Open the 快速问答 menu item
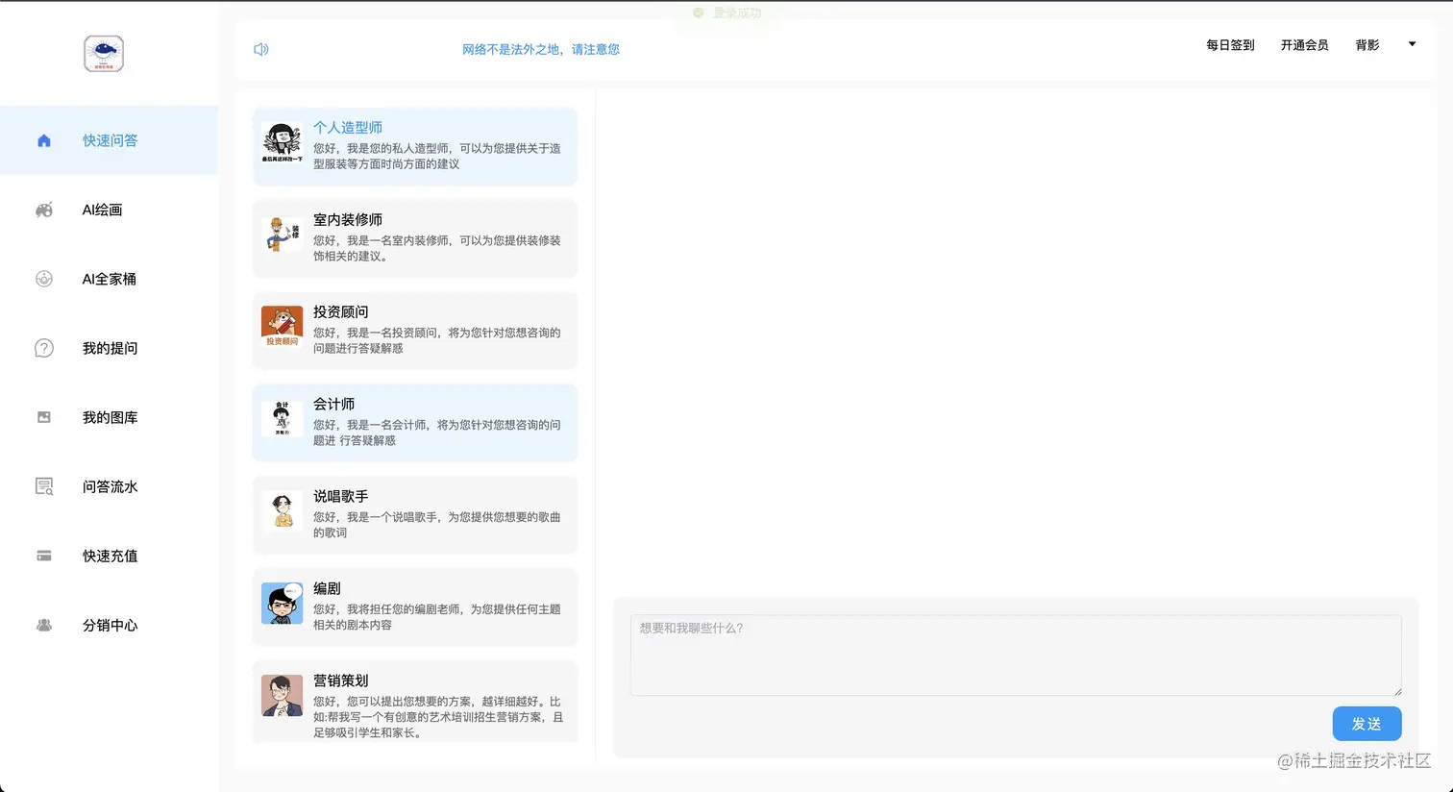Screen dimensions: 1453x792 [x=110, y=140]
